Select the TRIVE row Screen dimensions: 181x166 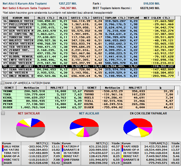pyautogui.click(x=88, y=53)
